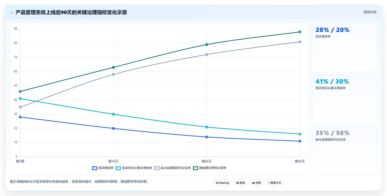Viewport: 387px width, 196px height.
Task: Click the 版本延期原因可定位率 point at 第1周
Action: point(20,107)
